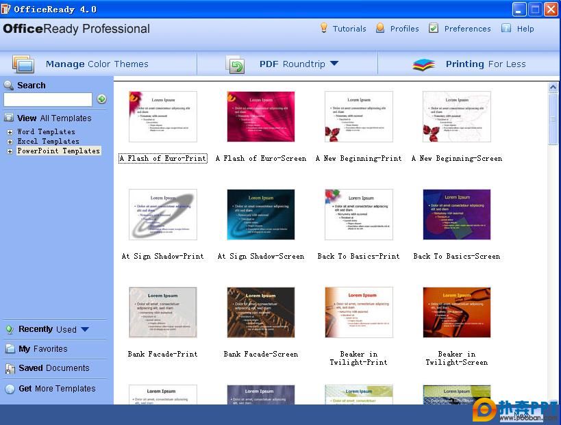Open My Favorites
The width and height of the screenshot is (561, 425).
(43, 348)
